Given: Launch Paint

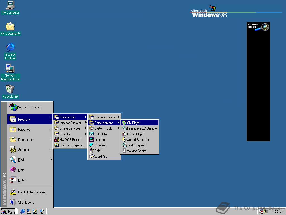Looking at the screenshot, I should click(x=104, y=151).
